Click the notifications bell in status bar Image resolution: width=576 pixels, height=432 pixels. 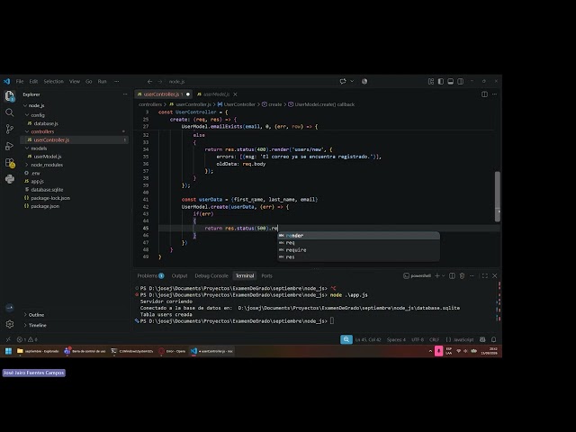click(x=494, y=339)
